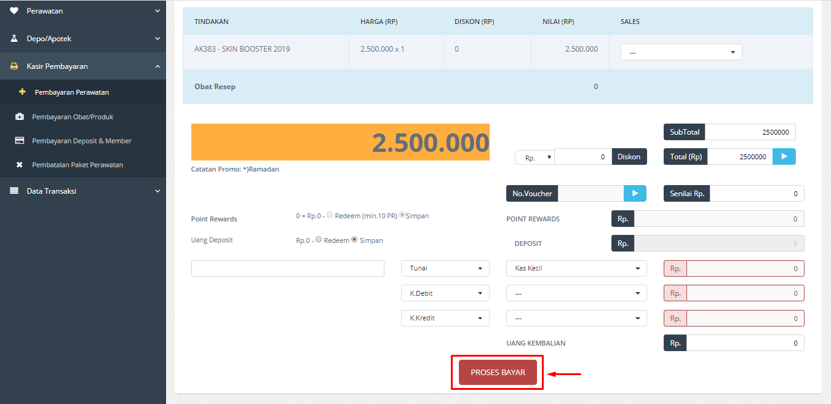Click the heart icon beside Perawatan

tap(14, 11)
